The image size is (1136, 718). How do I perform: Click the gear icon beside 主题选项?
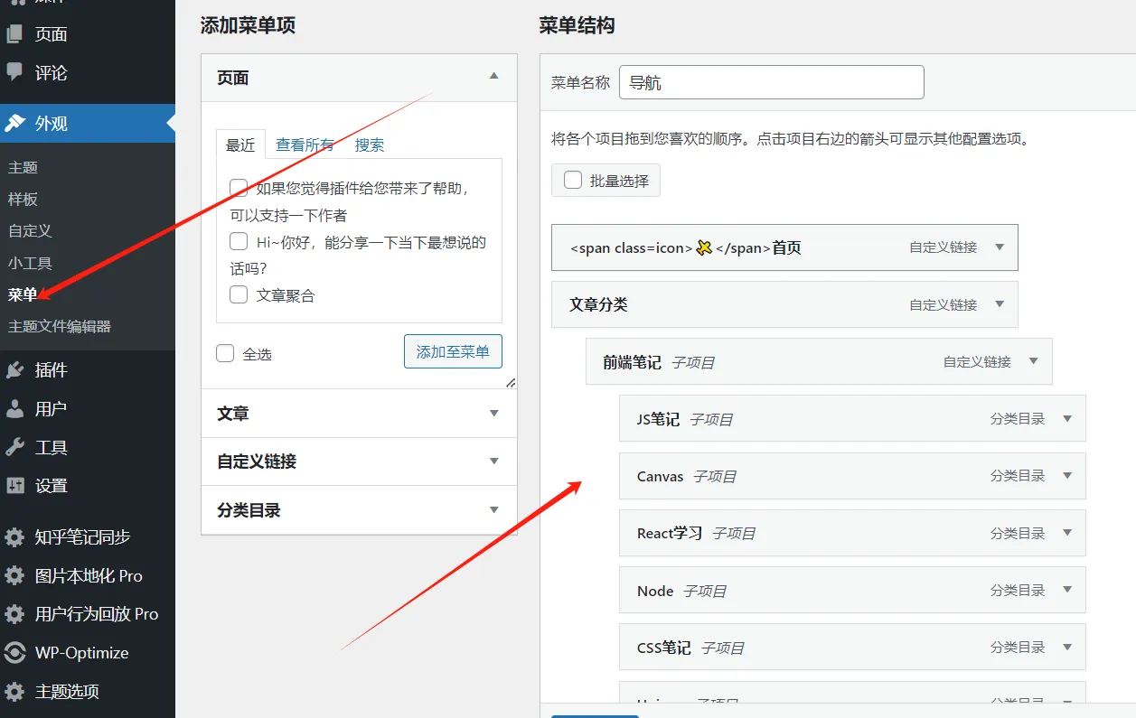click(14, 692)
